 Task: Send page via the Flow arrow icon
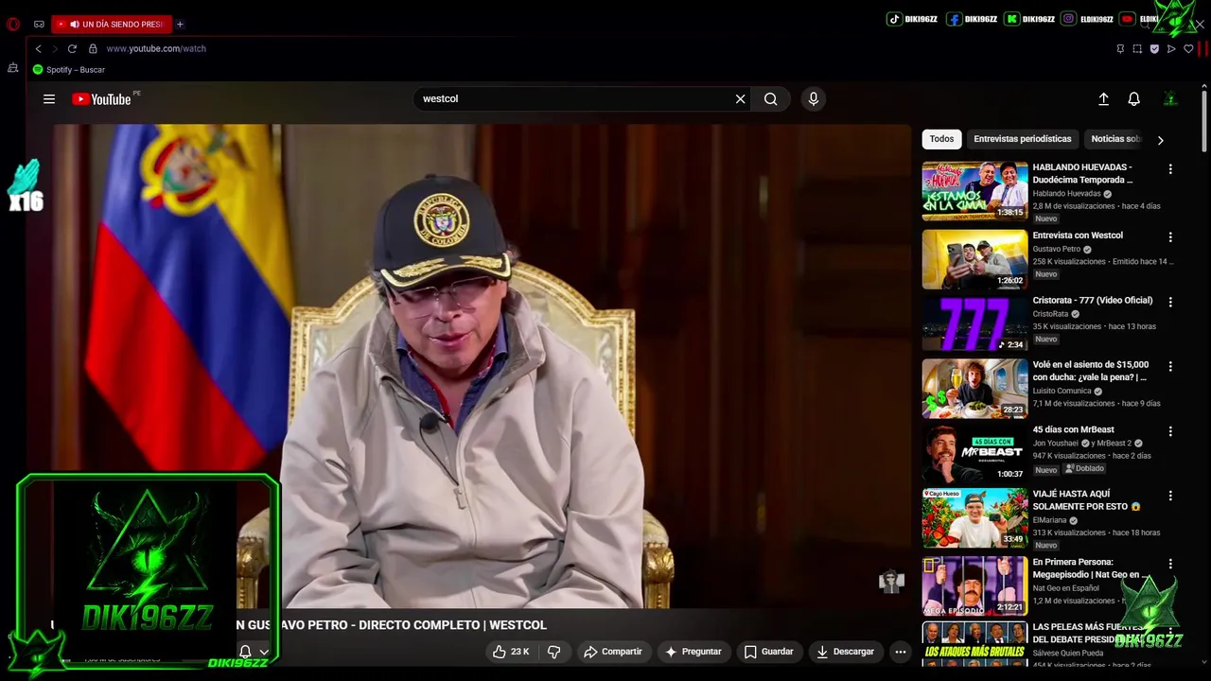click(x=1171, y=48)
